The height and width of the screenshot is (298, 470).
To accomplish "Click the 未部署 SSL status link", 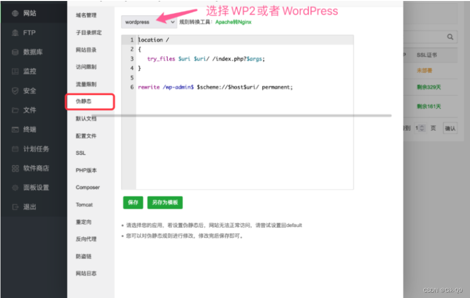I will point(424,71).
